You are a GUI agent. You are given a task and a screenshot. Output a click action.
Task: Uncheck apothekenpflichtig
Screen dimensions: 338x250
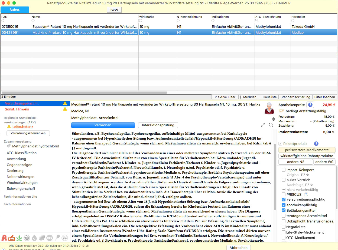[x=284, y=205]
